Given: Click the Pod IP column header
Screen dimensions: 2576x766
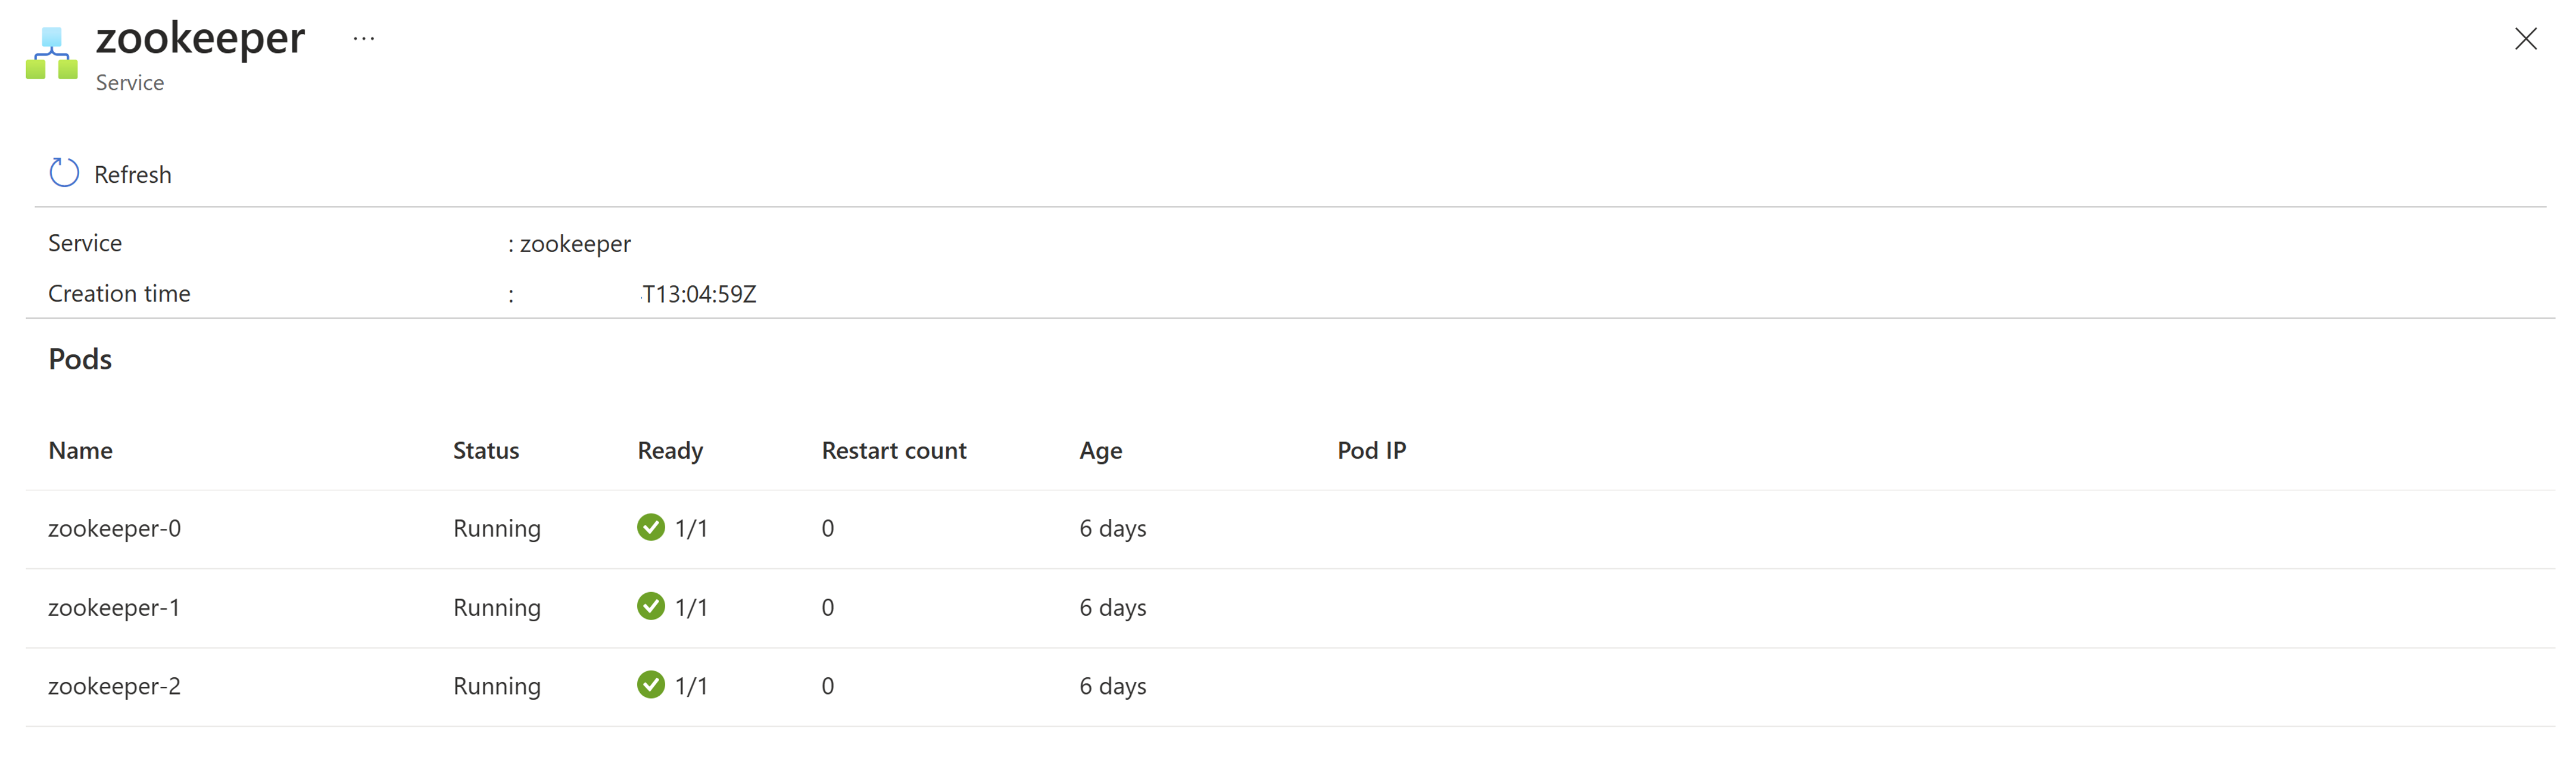Looking at the screenshot, I should tap(1371, 450).
